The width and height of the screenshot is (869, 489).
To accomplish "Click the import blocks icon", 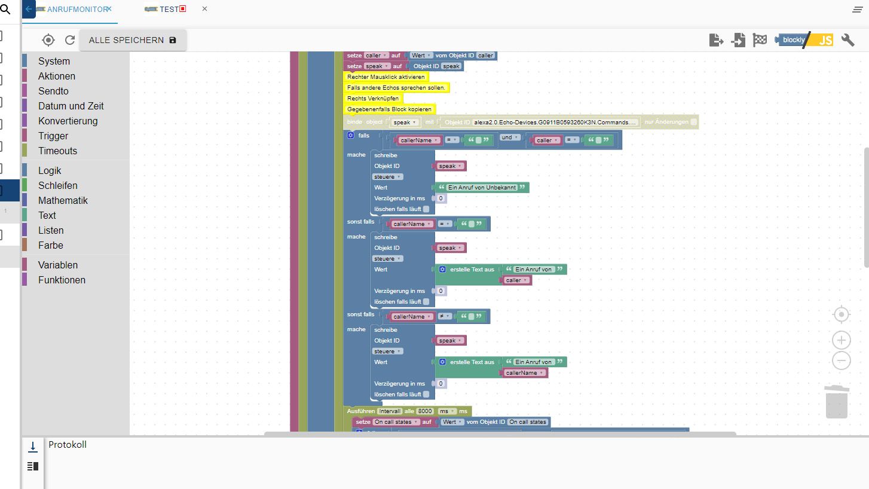I will 739,40.
